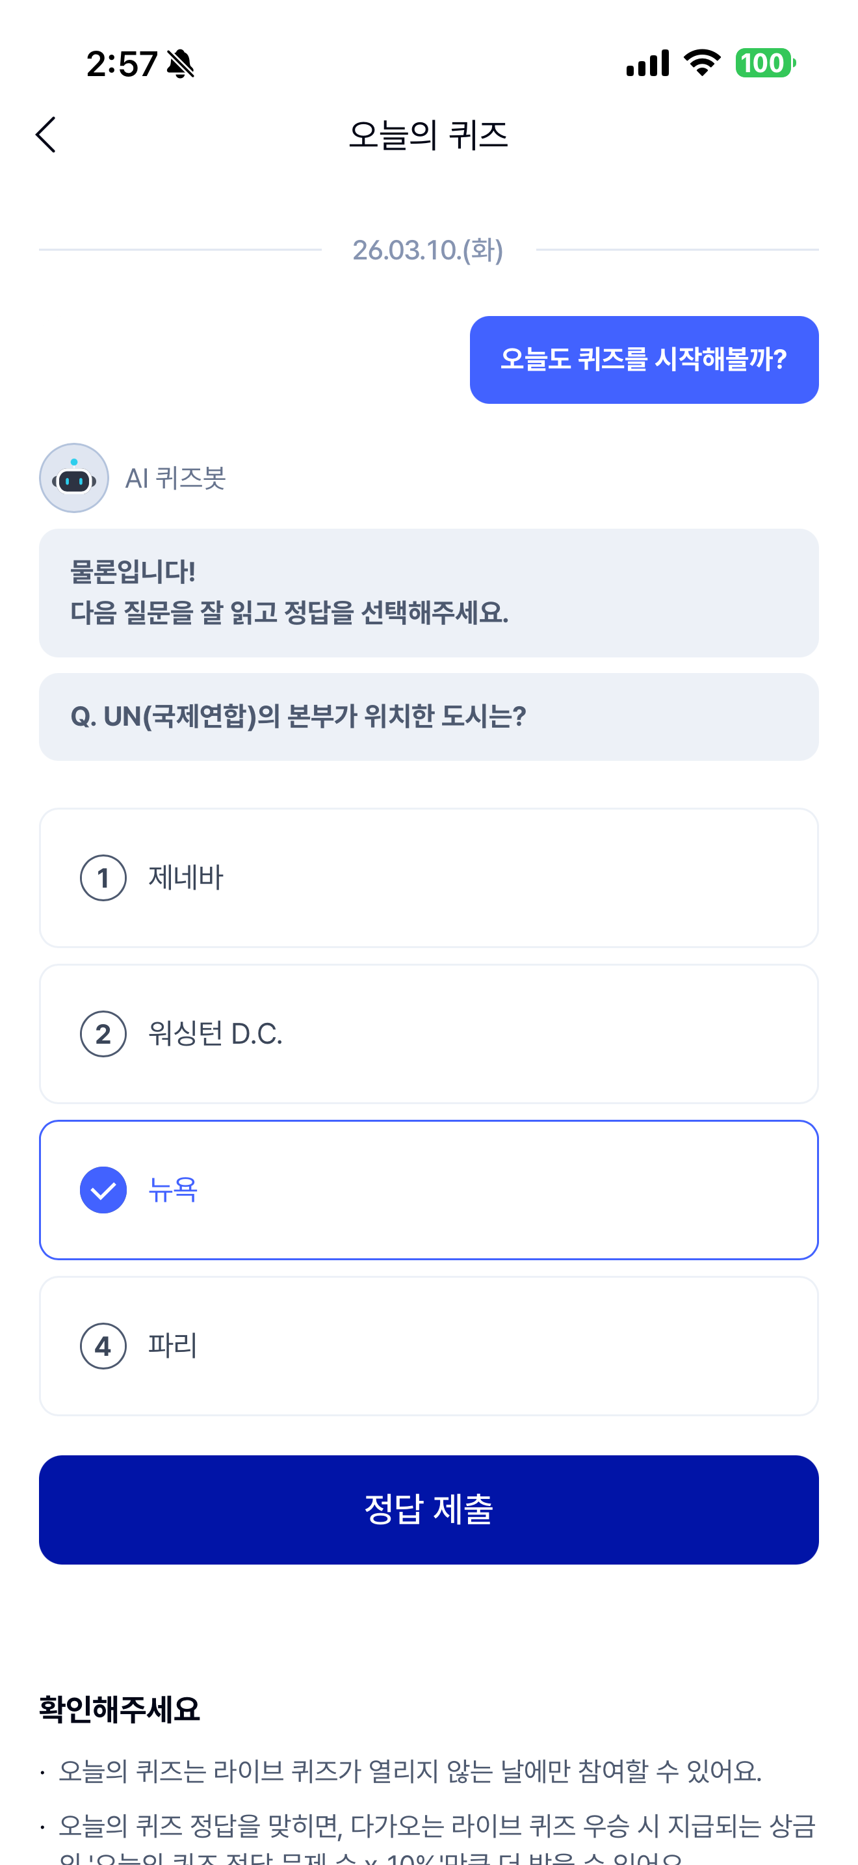The width and height of the screenshot is (858, 1865).
Task: Tap the 오늘의 퀴즈 page title
Action: (428, 135)
